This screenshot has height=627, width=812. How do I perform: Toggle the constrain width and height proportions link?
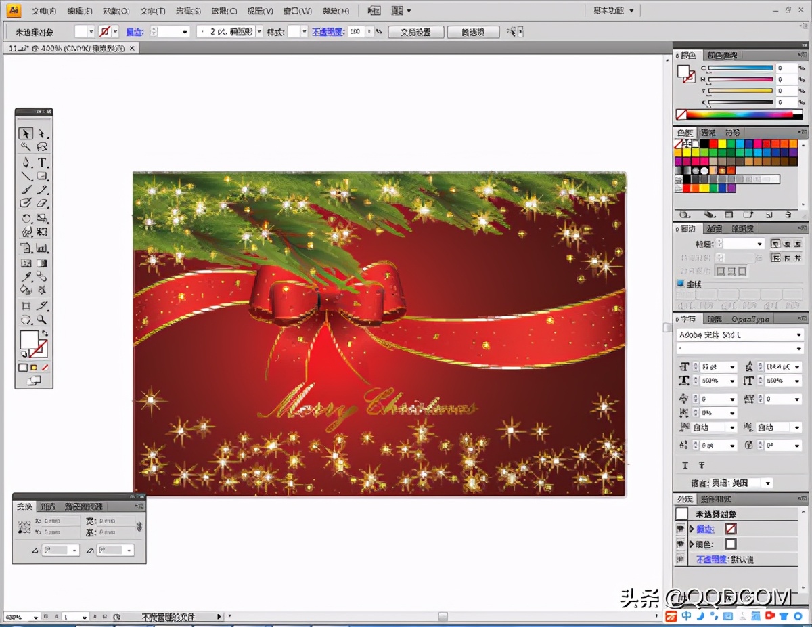click(140, 526)
